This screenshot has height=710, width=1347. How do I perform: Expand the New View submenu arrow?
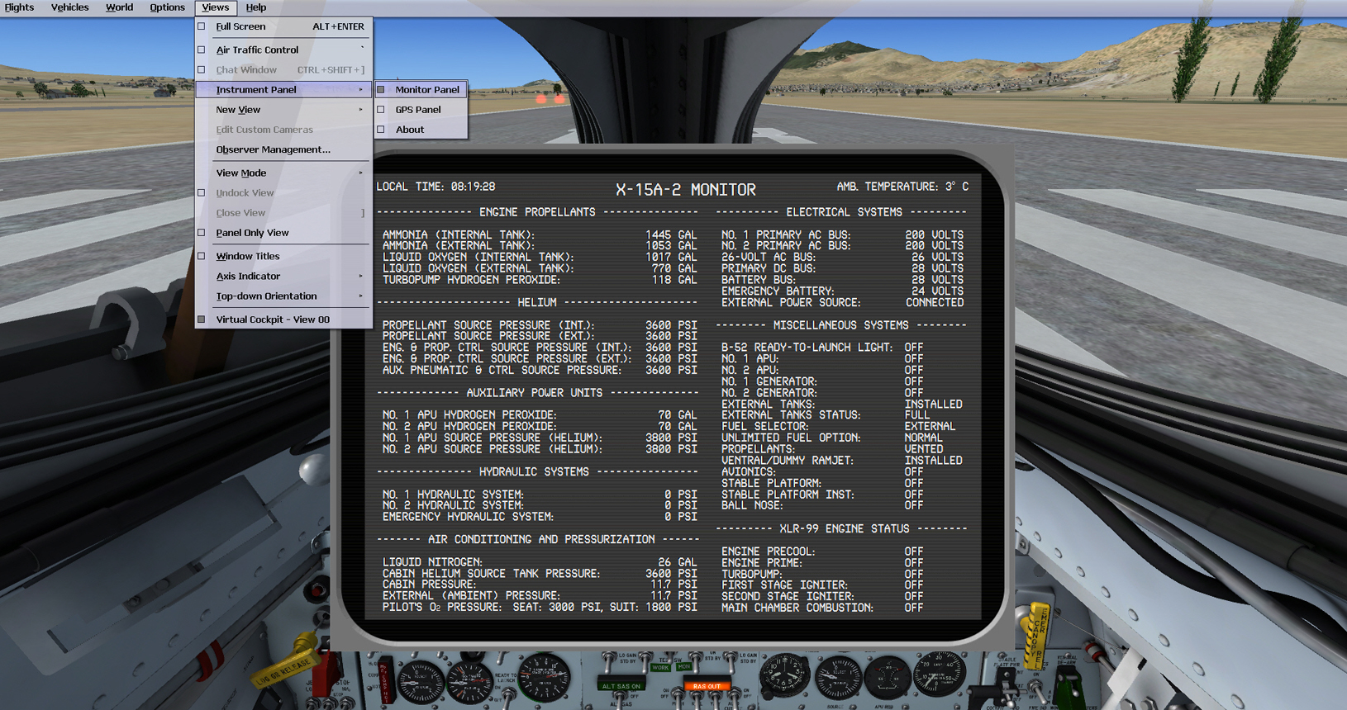pos(360,110)
